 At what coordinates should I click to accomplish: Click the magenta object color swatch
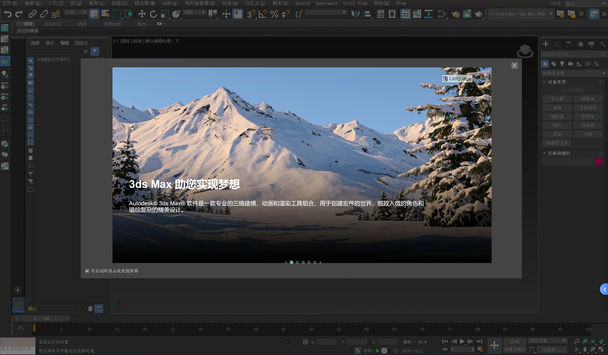tap(599, 161)
